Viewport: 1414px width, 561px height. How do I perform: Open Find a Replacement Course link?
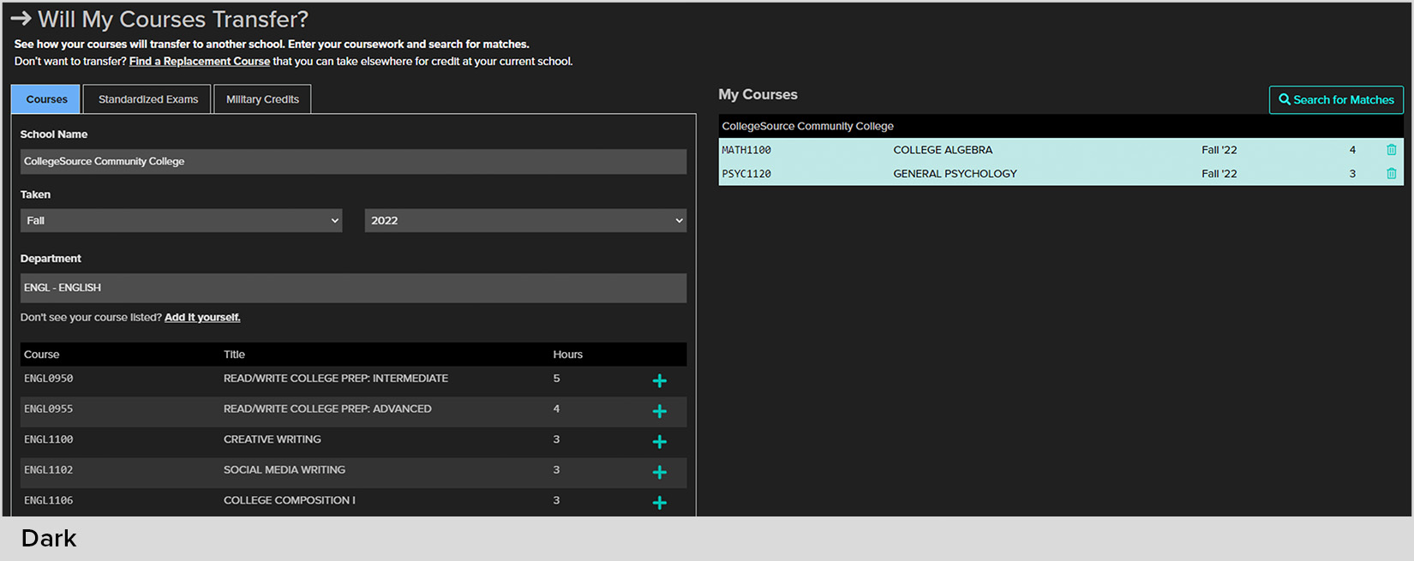[199, 62]
